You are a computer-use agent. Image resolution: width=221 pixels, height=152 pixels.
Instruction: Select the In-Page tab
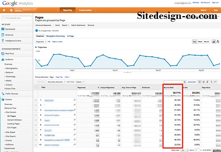(70, 36)
